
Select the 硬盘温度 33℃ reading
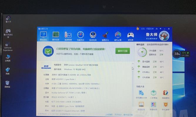pyautogui.click(x=162, y=67)
